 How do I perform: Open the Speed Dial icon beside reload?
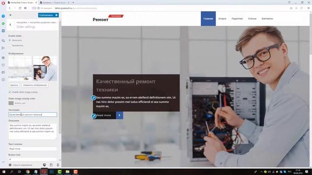[x=25, y=8]
